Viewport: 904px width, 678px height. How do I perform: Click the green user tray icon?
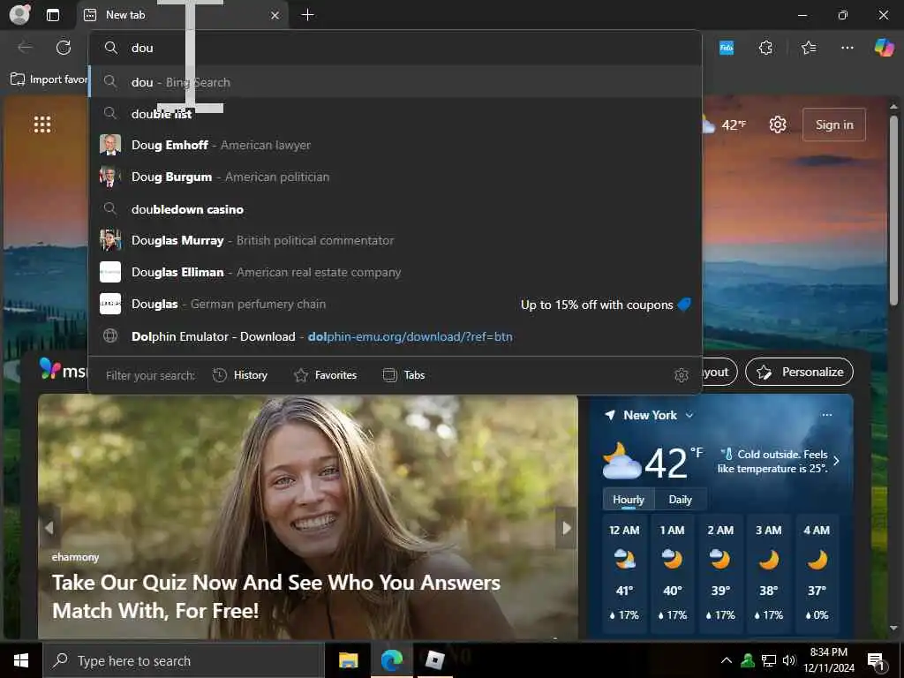[748, 660]
